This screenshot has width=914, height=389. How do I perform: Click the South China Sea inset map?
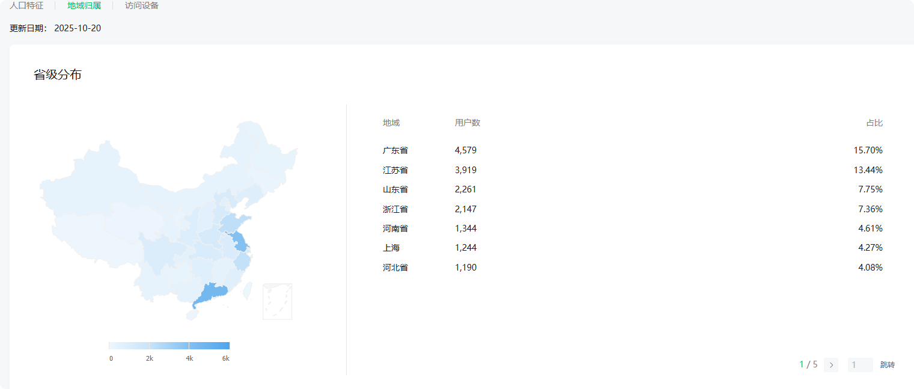pos(277,301)
